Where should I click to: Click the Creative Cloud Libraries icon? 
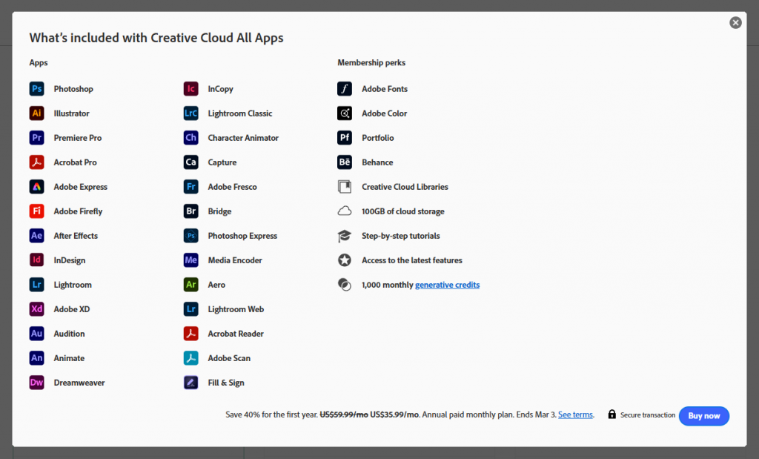tap(344, 186)
